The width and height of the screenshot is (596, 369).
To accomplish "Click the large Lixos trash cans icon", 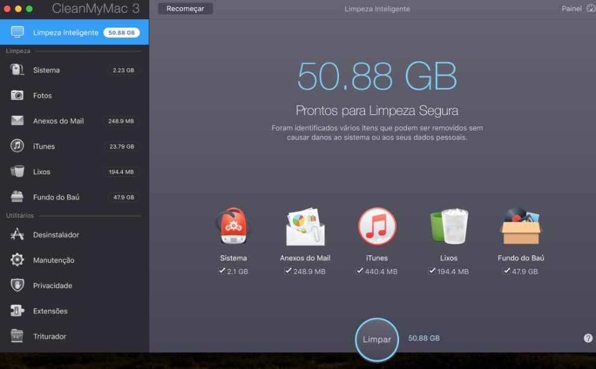I will [449, 226].
